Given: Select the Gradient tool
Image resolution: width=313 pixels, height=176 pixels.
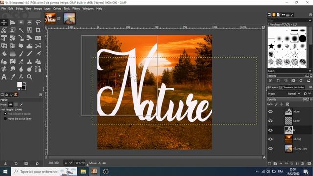Looking at the screenshot, I should [13, 53].
